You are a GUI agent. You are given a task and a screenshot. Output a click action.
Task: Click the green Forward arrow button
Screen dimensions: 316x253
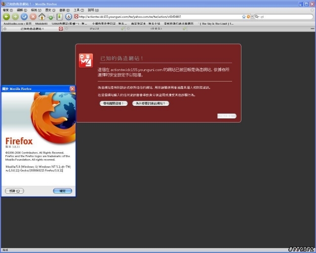pyautogui.click(x=15, y=16)
